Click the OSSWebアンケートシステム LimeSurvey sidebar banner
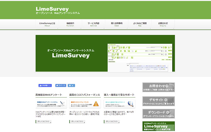211x132 pixels. tap(159, 126)
